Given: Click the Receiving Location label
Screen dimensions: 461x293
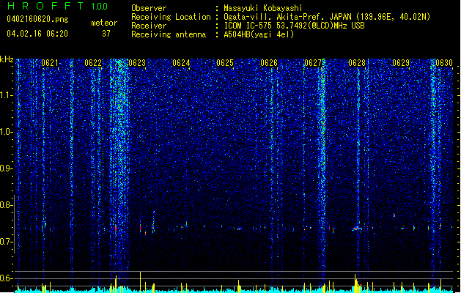Looking at the screenshot, I should [171, 17].
